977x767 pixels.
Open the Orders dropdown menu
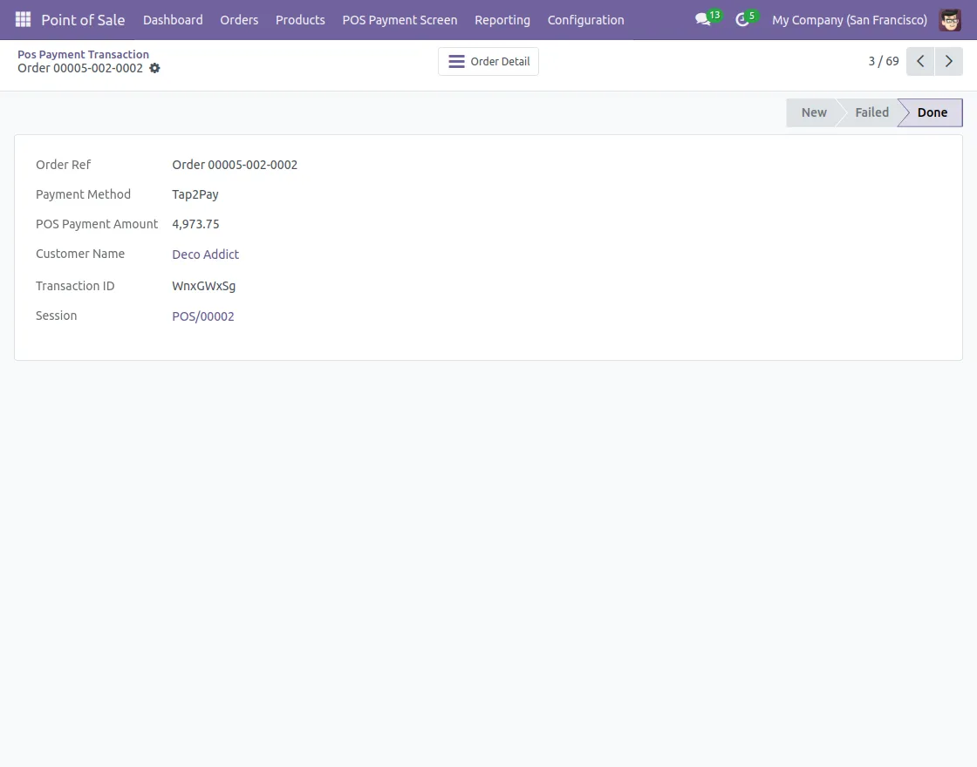[238, 19]
